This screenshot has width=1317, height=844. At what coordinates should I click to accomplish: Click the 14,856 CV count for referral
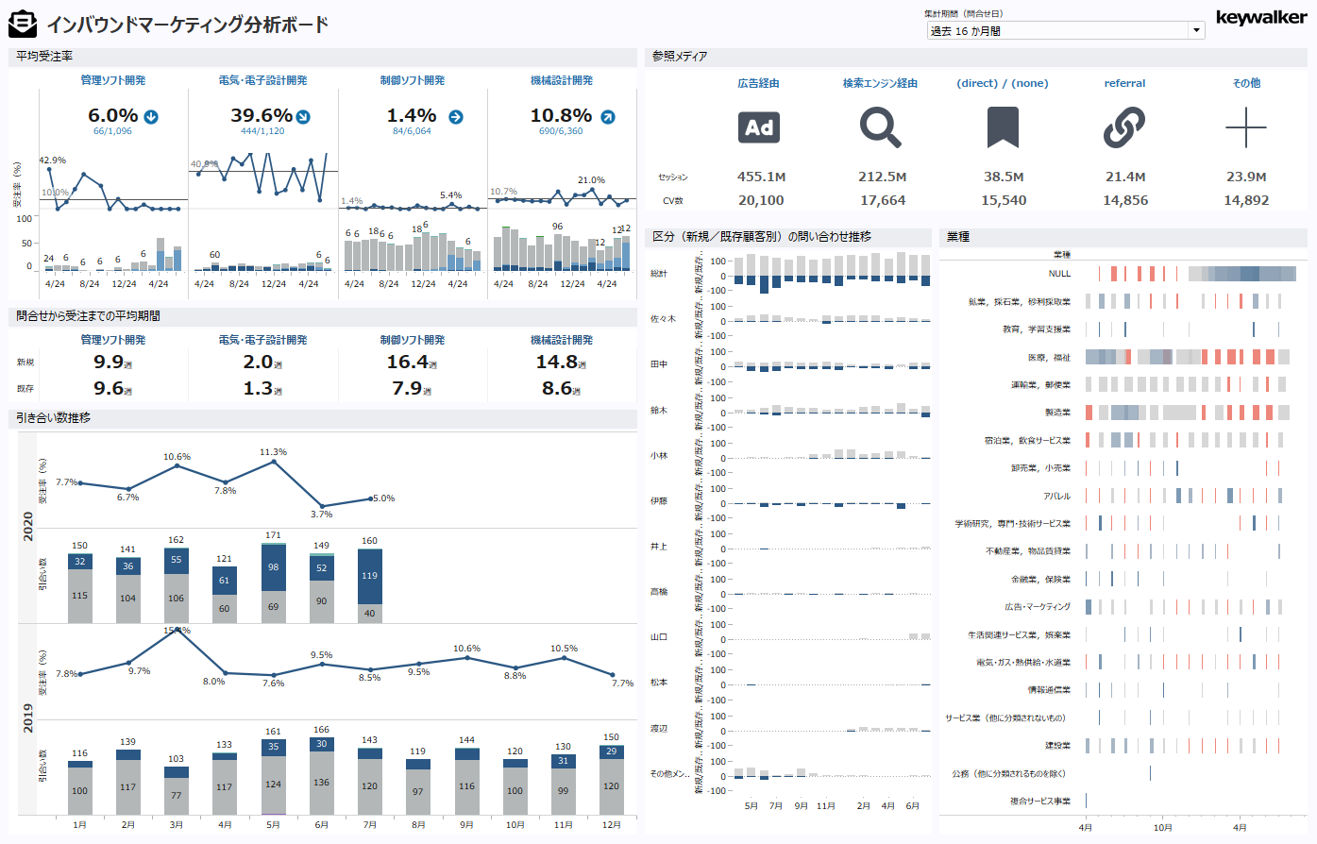tap(1125, 200)
